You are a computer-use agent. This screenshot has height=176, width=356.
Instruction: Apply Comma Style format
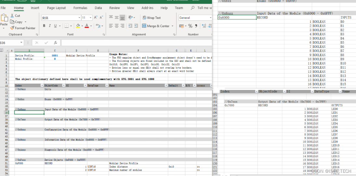(196, 26)
